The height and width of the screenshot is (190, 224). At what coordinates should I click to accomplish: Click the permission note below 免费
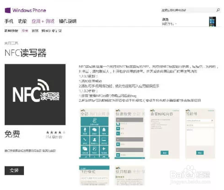point(30,151)
